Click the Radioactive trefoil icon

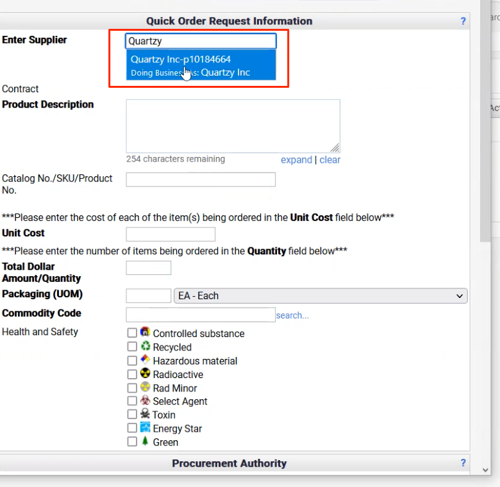tap(145, 373)
